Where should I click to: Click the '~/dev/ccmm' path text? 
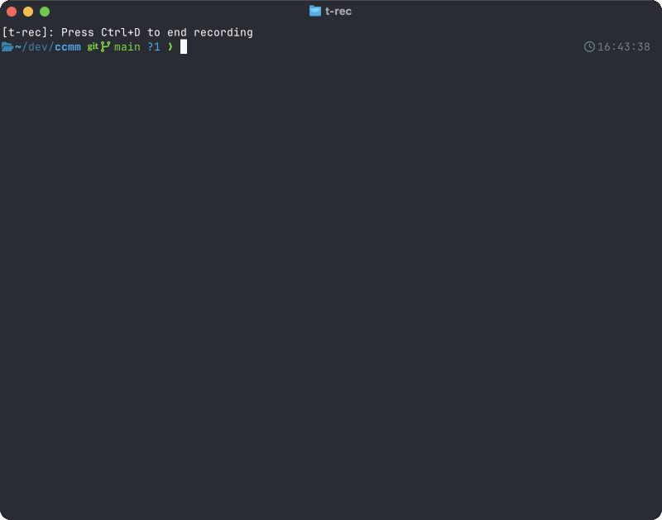[48, 47]
